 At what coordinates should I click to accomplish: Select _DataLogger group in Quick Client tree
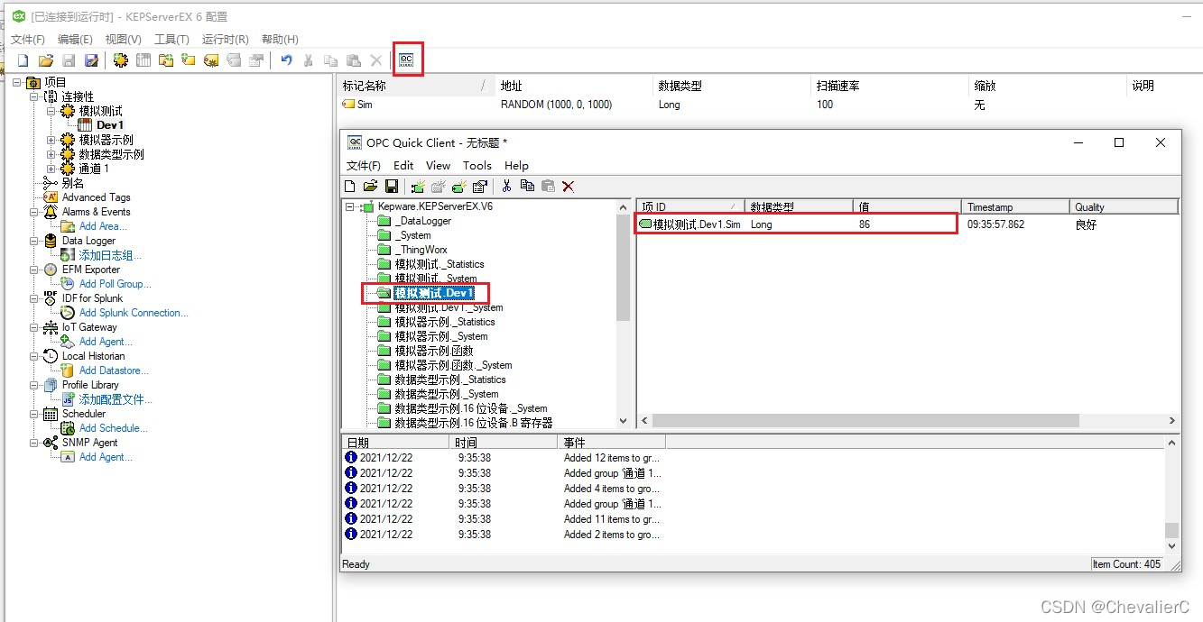pos(423,221)
